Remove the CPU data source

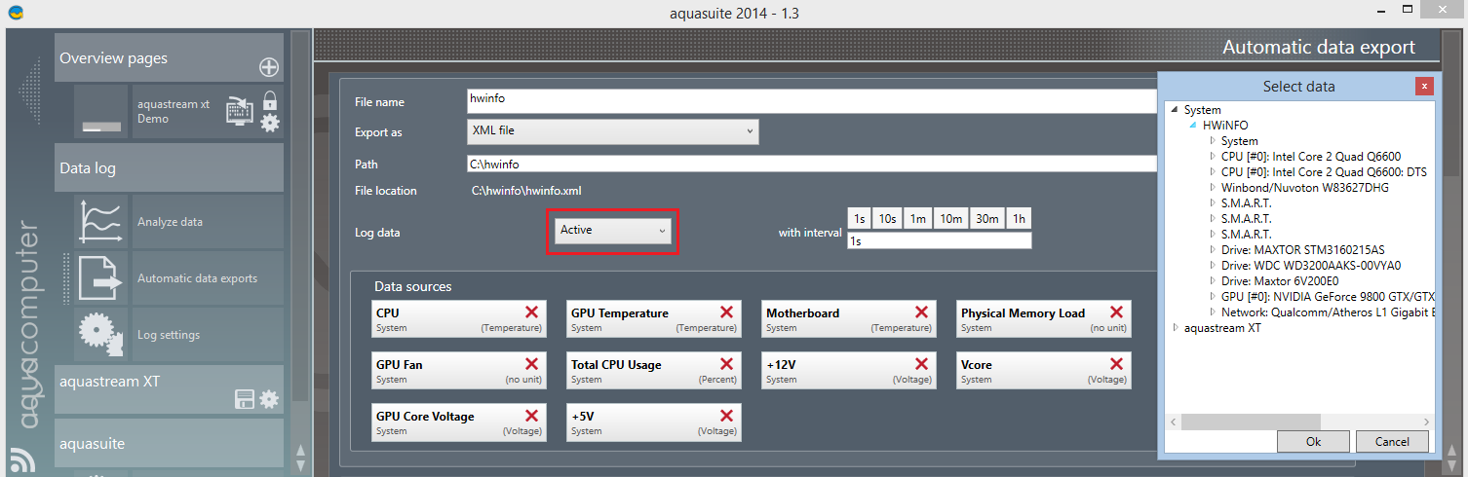point(532,312)
